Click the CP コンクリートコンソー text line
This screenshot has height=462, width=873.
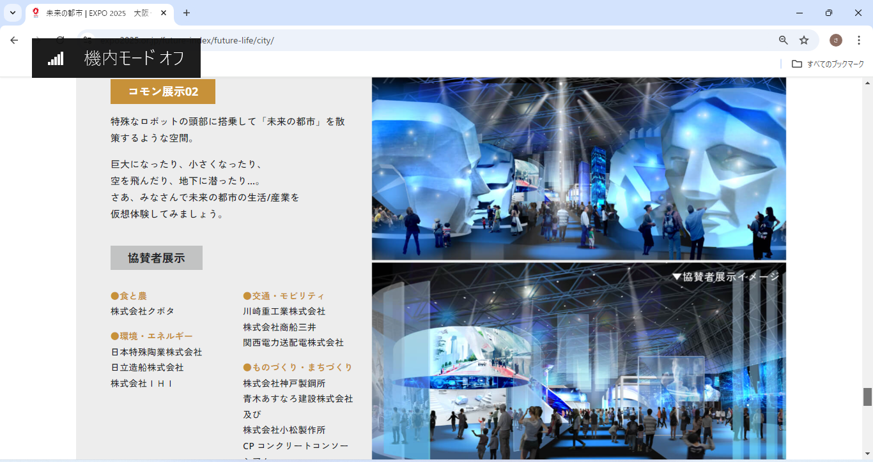pos(296,445)
